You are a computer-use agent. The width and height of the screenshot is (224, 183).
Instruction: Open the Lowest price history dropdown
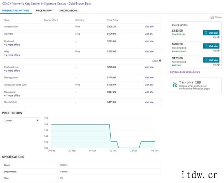(21, 121)
